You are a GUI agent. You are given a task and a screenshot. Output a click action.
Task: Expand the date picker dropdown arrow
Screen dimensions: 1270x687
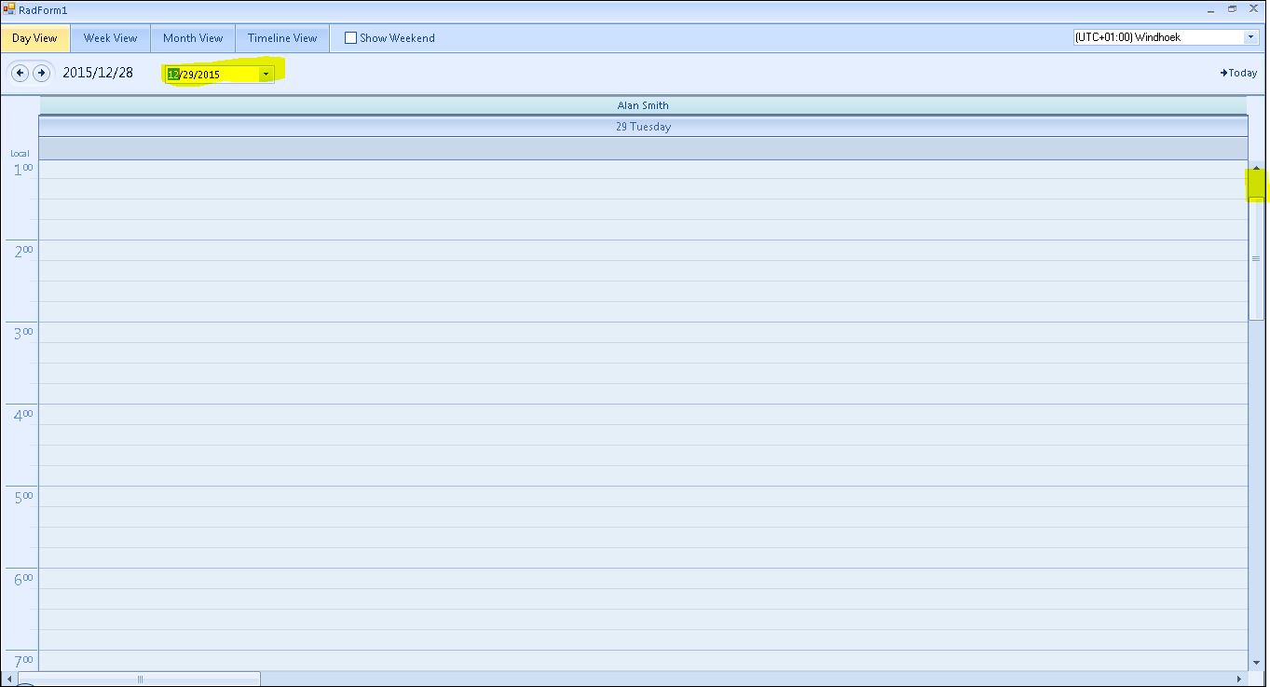266,74
